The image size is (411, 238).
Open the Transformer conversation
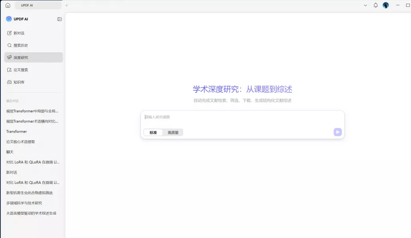(x=16, y=131)
